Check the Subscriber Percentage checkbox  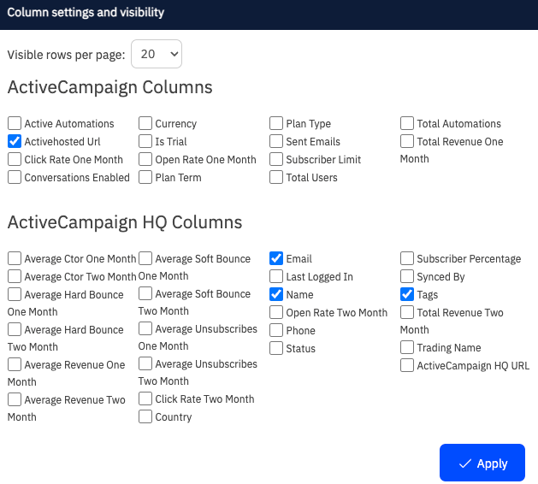[x=407, y=258]
